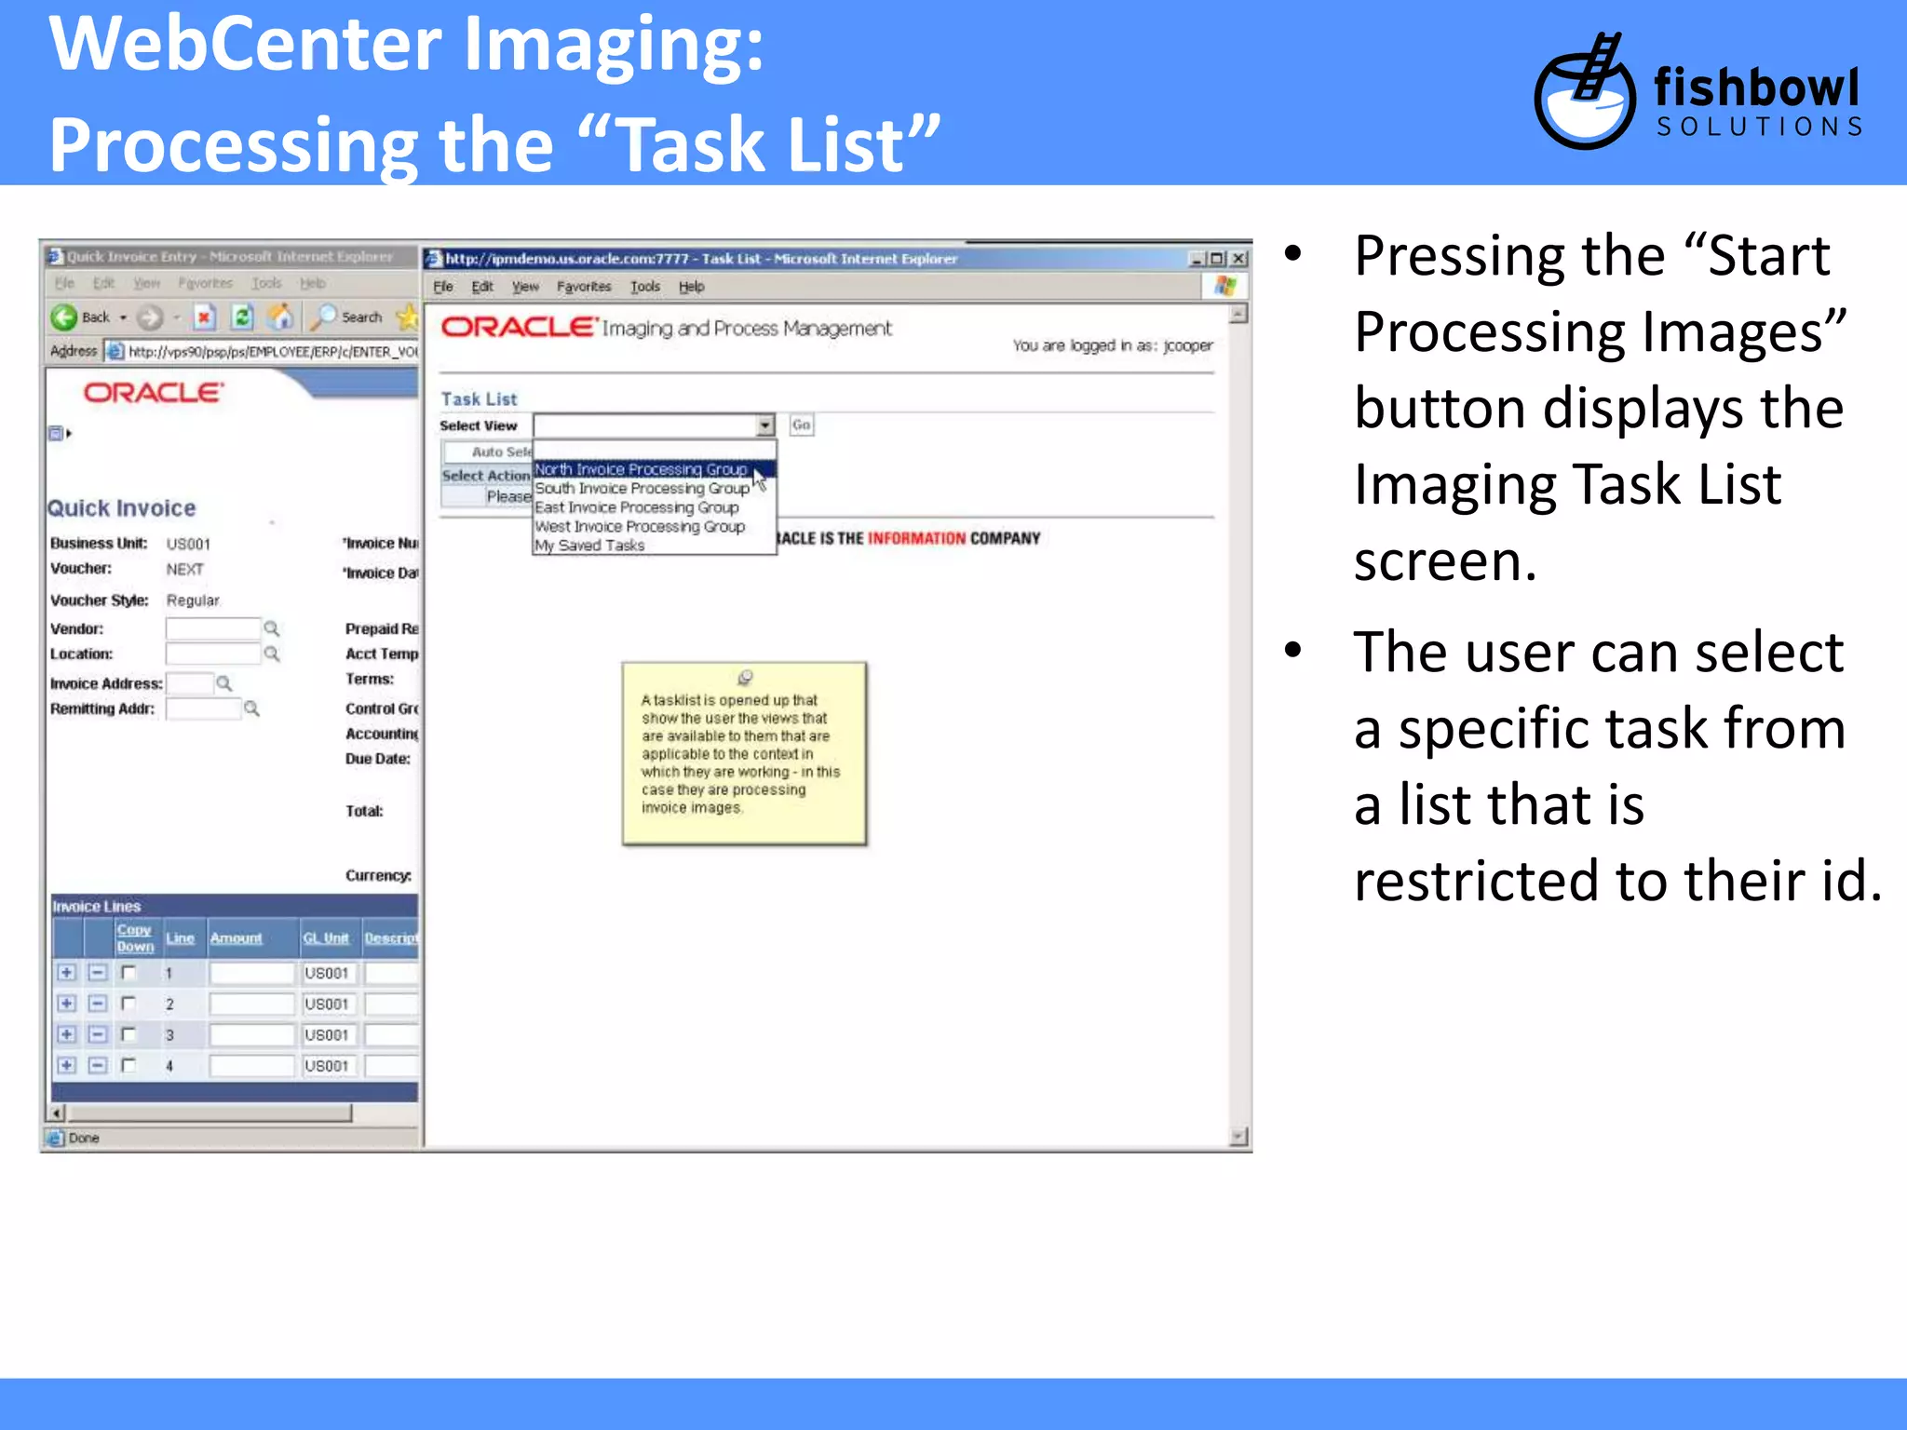Open the Remitting Addr lookup magnifier

point(251,708)
